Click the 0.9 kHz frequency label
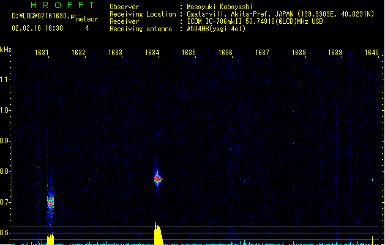Image resolution: width=385 pixels, height=245 pixels. (x=5, y=141)
